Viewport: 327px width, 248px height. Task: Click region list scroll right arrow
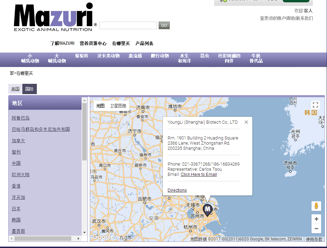pos(78,238)
